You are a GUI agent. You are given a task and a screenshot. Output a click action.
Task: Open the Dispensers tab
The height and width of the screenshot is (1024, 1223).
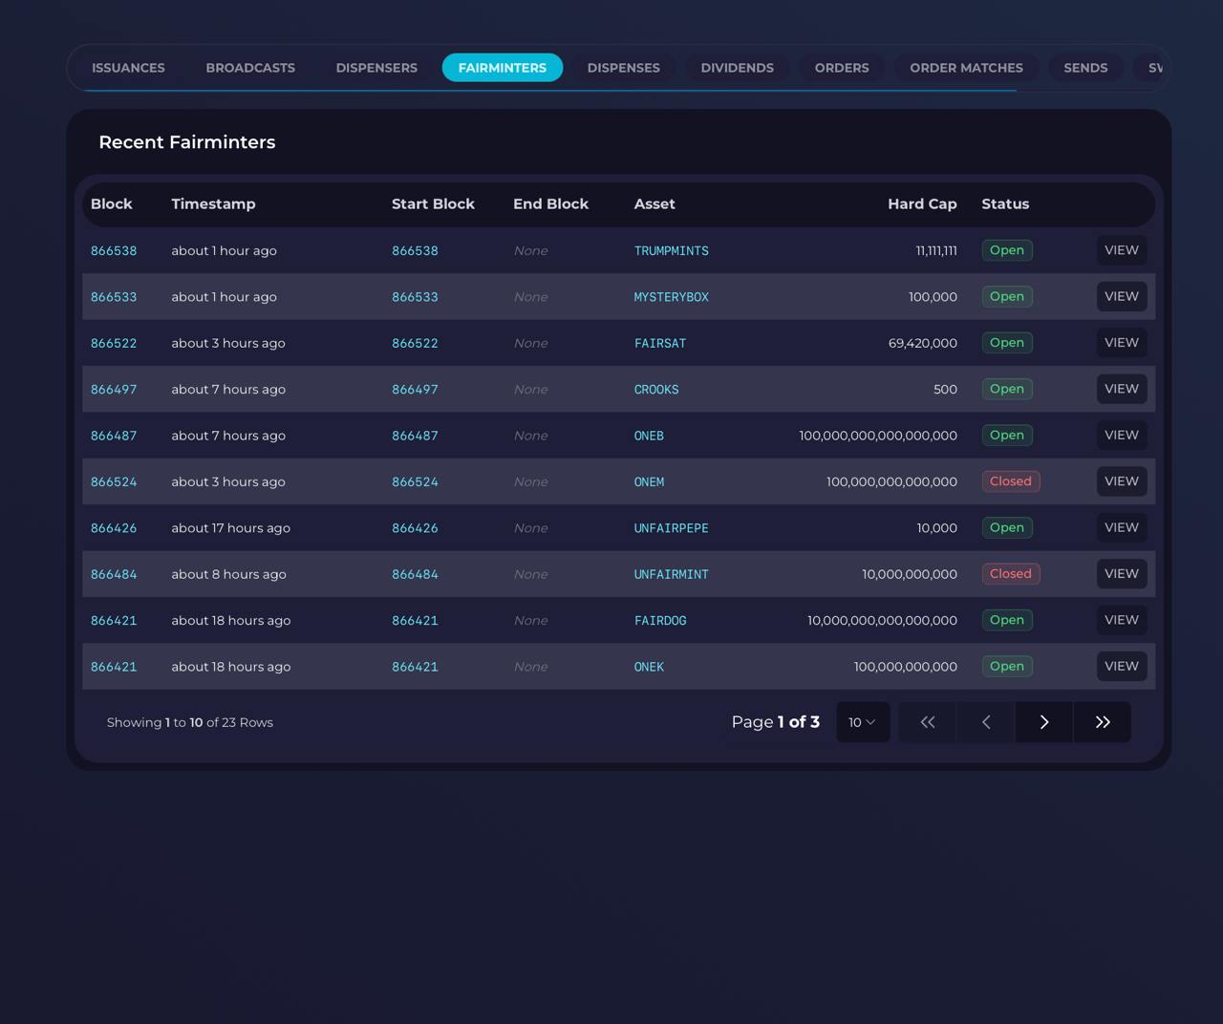tap(376, 68)
